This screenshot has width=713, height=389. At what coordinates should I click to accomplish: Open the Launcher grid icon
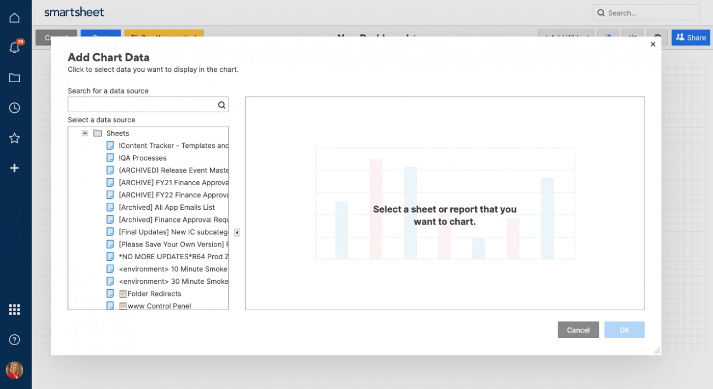[15, 310]
